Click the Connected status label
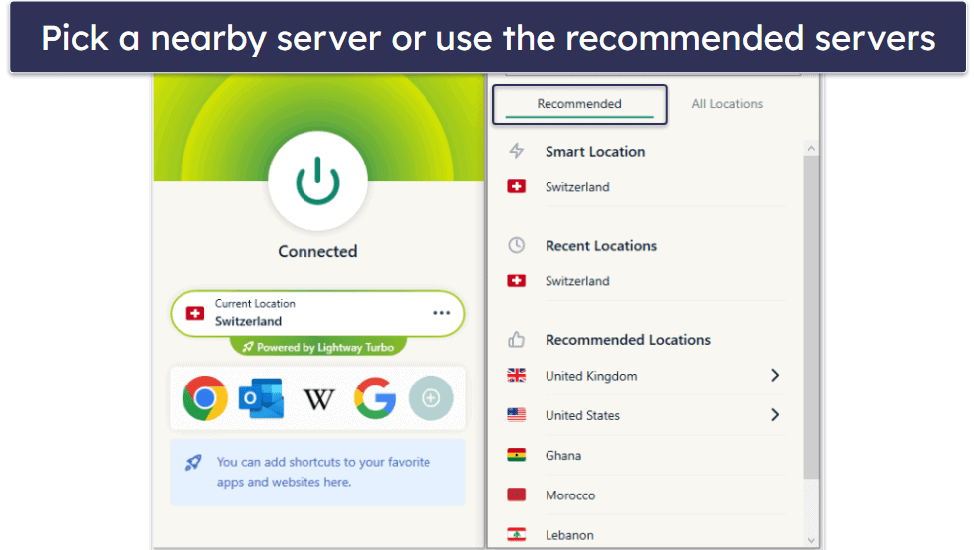This screenshot has width=974, height=550. [x=317, y=251]
